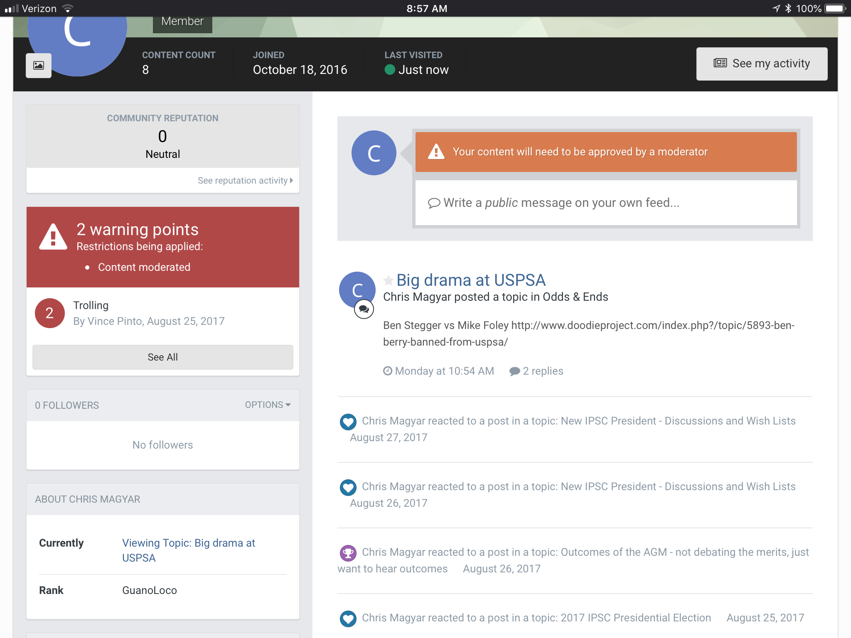The width and height of the screenshot is (851, 638).
Task: Click the Wi-Fi icon in status bar
Action: (68, 8)
